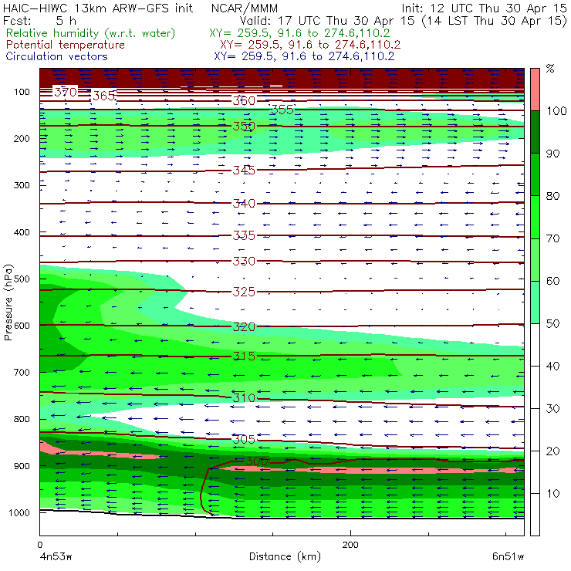Viewport: 571px width, 571px height.
Task: Click the Init: 12 UTC Thu 30 Apr 15 text
Action: coord(484,8)
